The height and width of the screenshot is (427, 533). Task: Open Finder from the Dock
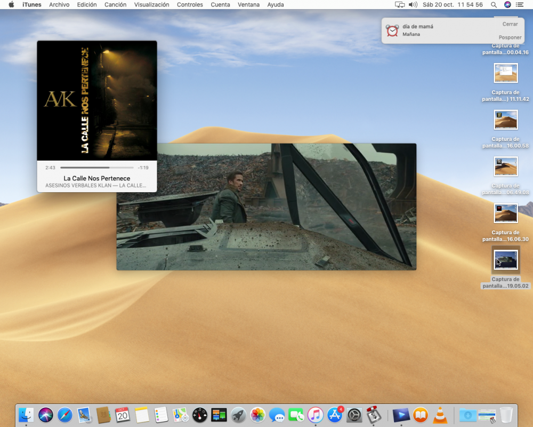(26, 415)
